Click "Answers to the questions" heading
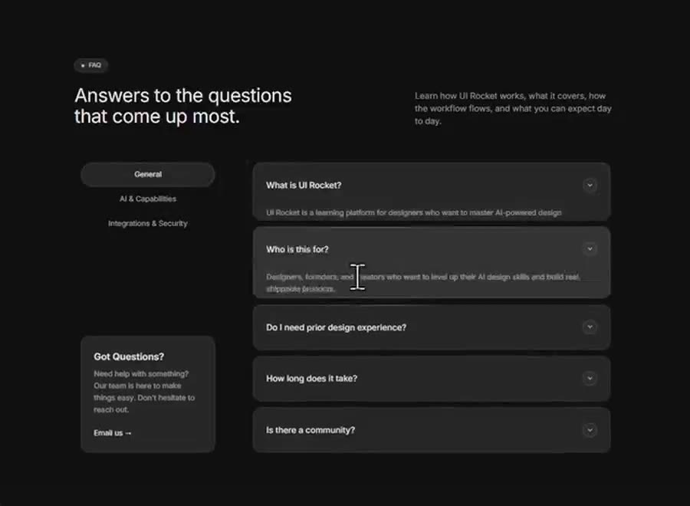690x506 pixels. 183,106
